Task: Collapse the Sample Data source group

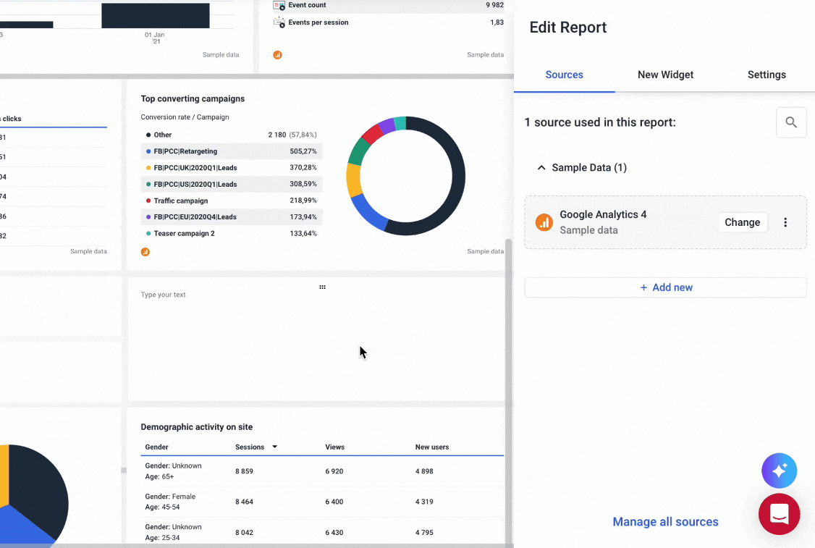Action: pyautogui.click(x=541, y=167)
